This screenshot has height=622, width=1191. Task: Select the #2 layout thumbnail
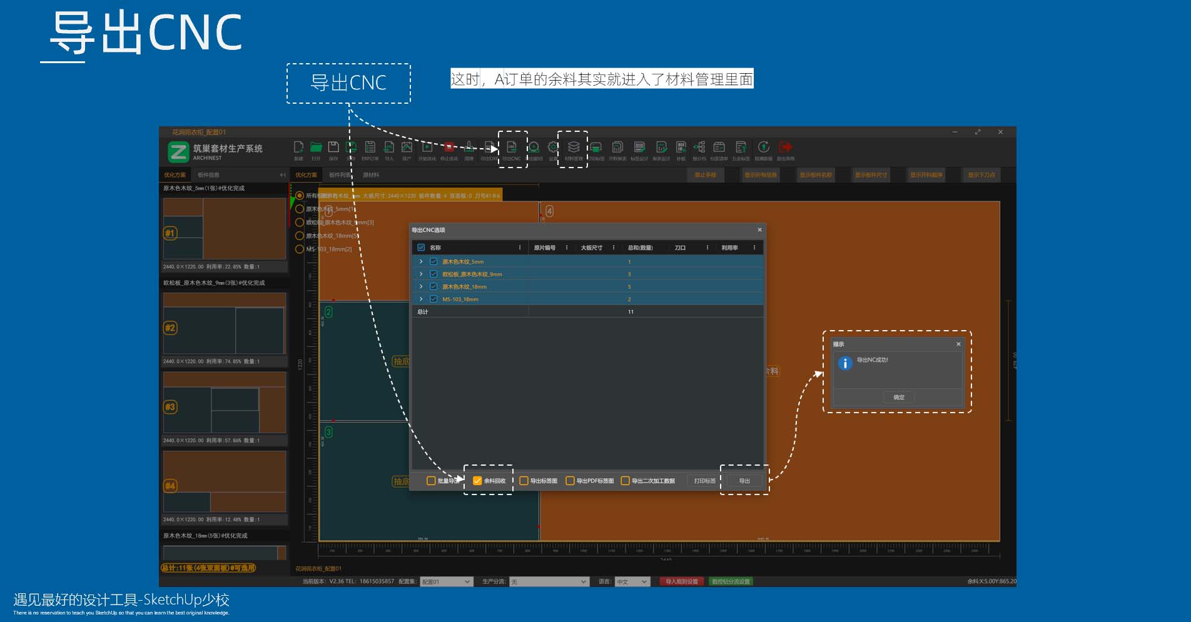(x=225, y=324)
